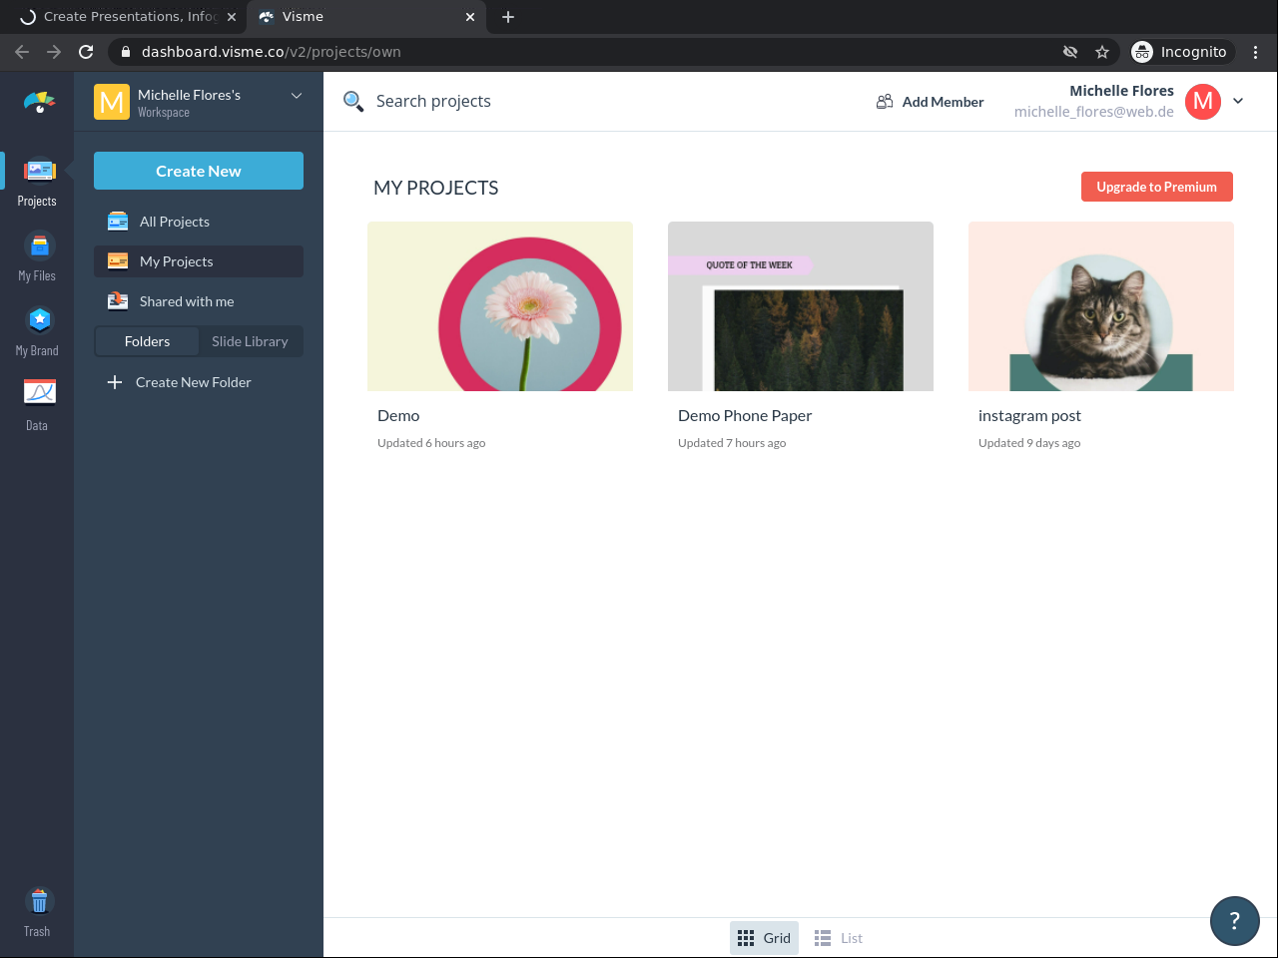1278x958 pixels.
Task: Open the Trash bin
Action: [37, 913]
